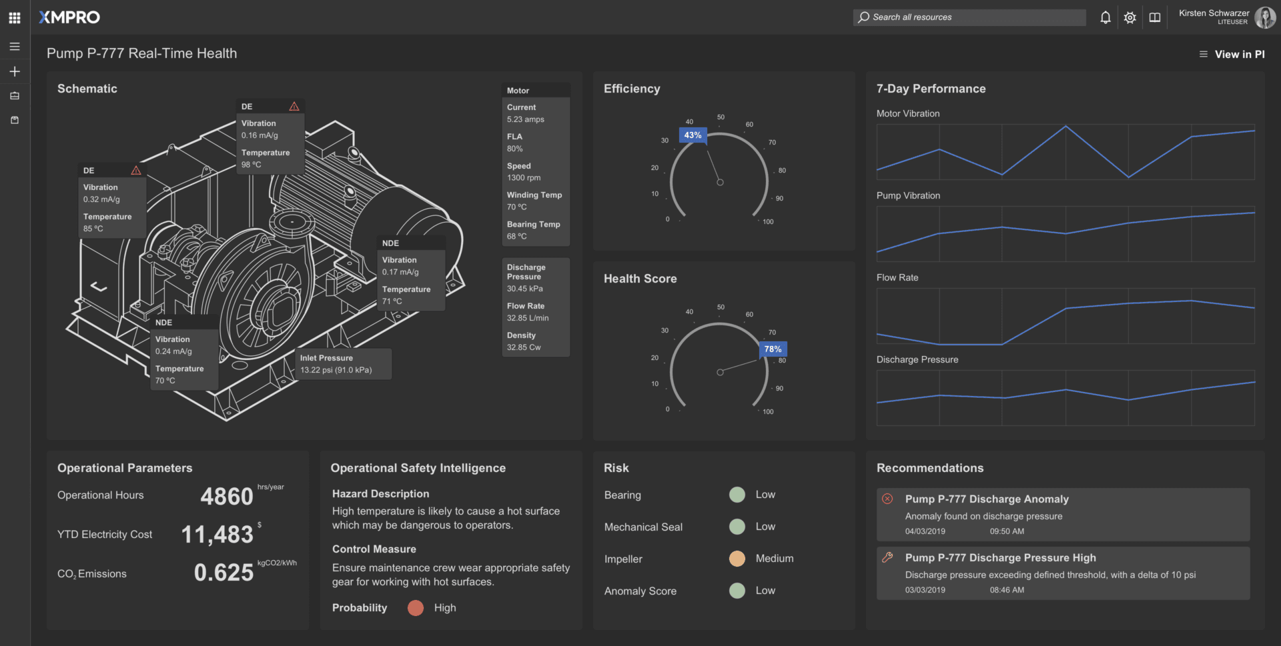Click the 43% efficiency gauge marker
The height and width of the screenshot is (646, 1281).
[x=693, y=135]
